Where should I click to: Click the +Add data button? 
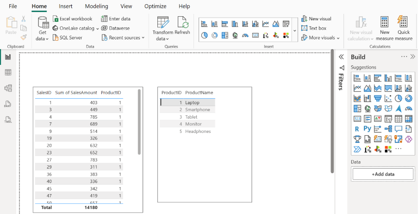point(383,174)
